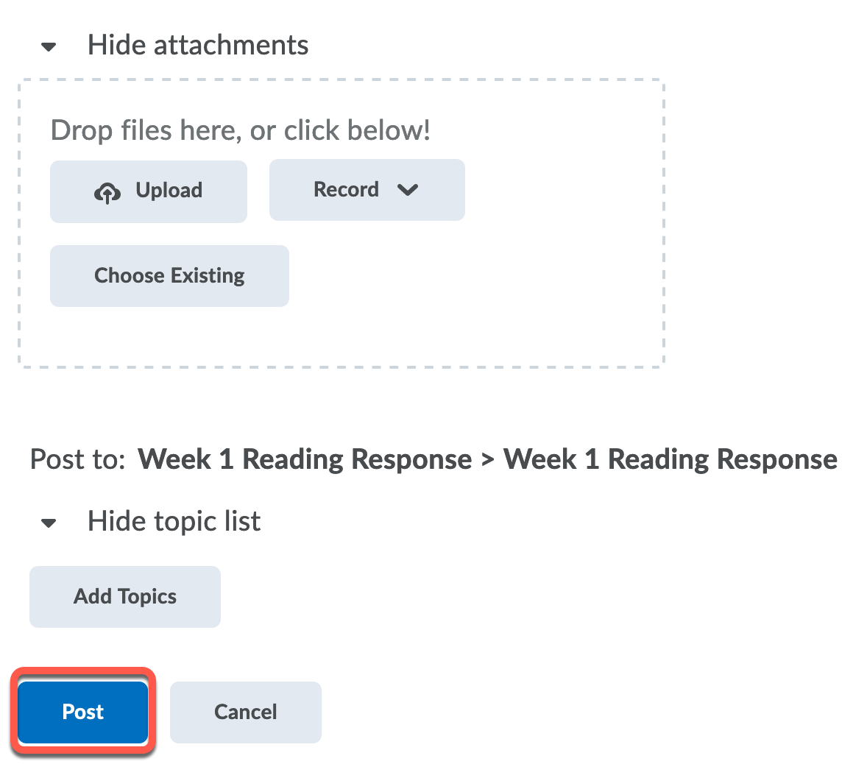The image size is (867, 764).
Task: Open the Record dropdown chevron
Action: pos(407,190)
